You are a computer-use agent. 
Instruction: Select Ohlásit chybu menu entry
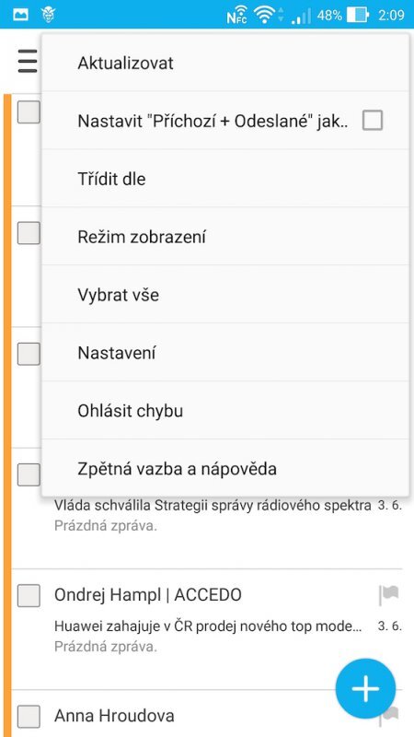[x=225, y=410]
